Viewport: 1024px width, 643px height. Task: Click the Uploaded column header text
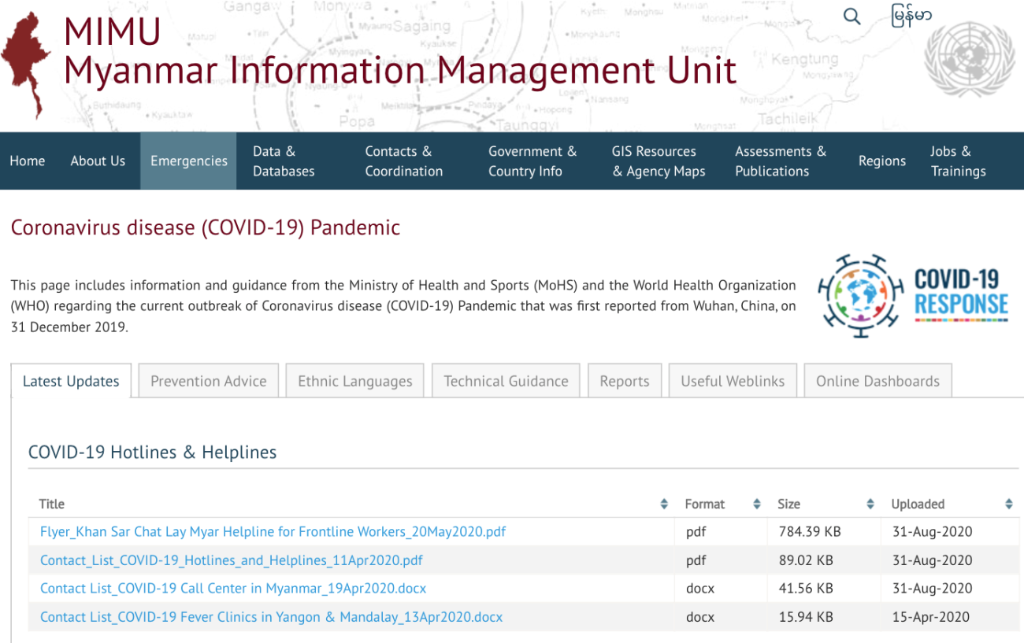918,504
